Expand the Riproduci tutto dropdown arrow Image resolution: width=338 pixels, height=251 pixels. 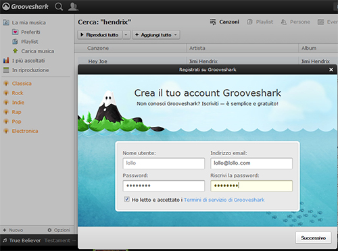point(126,35)
